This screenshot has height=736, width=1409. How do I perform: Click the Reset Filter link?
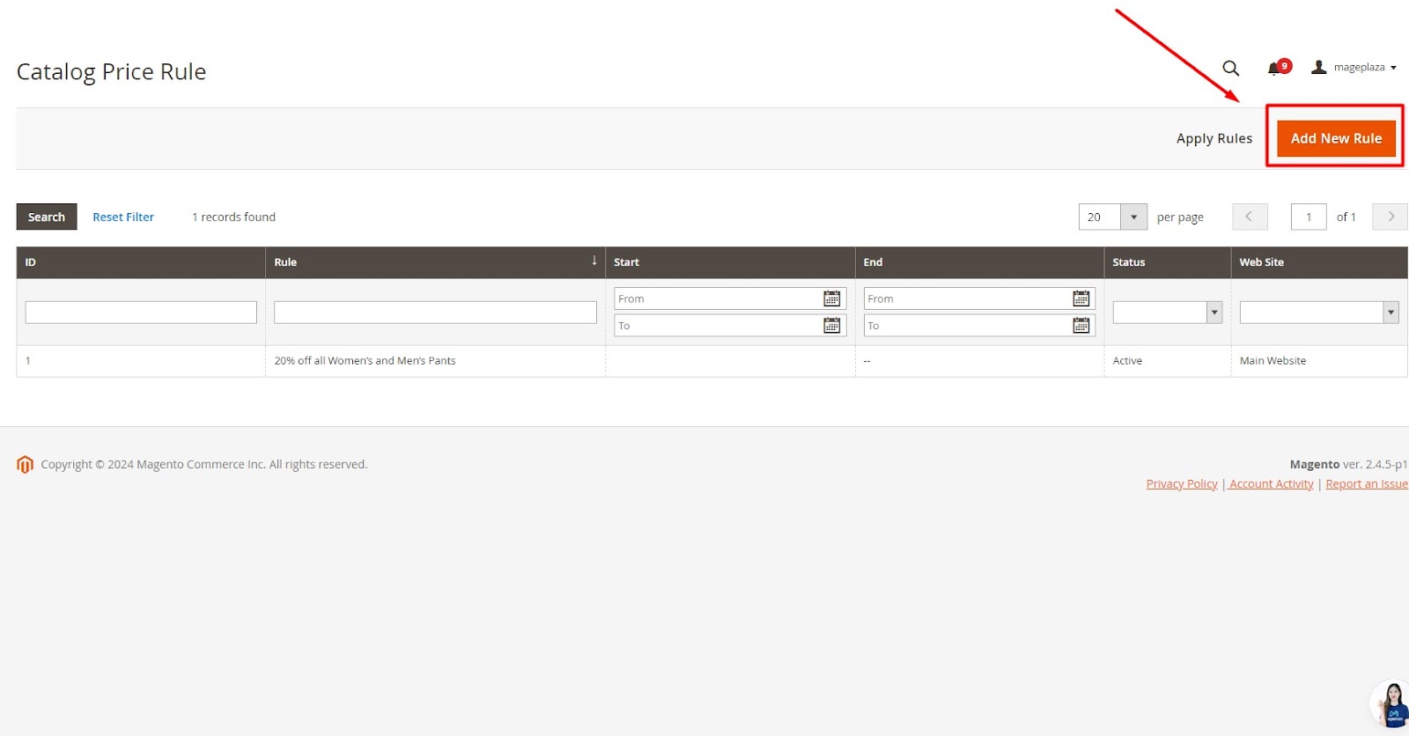tap(123, 217)
